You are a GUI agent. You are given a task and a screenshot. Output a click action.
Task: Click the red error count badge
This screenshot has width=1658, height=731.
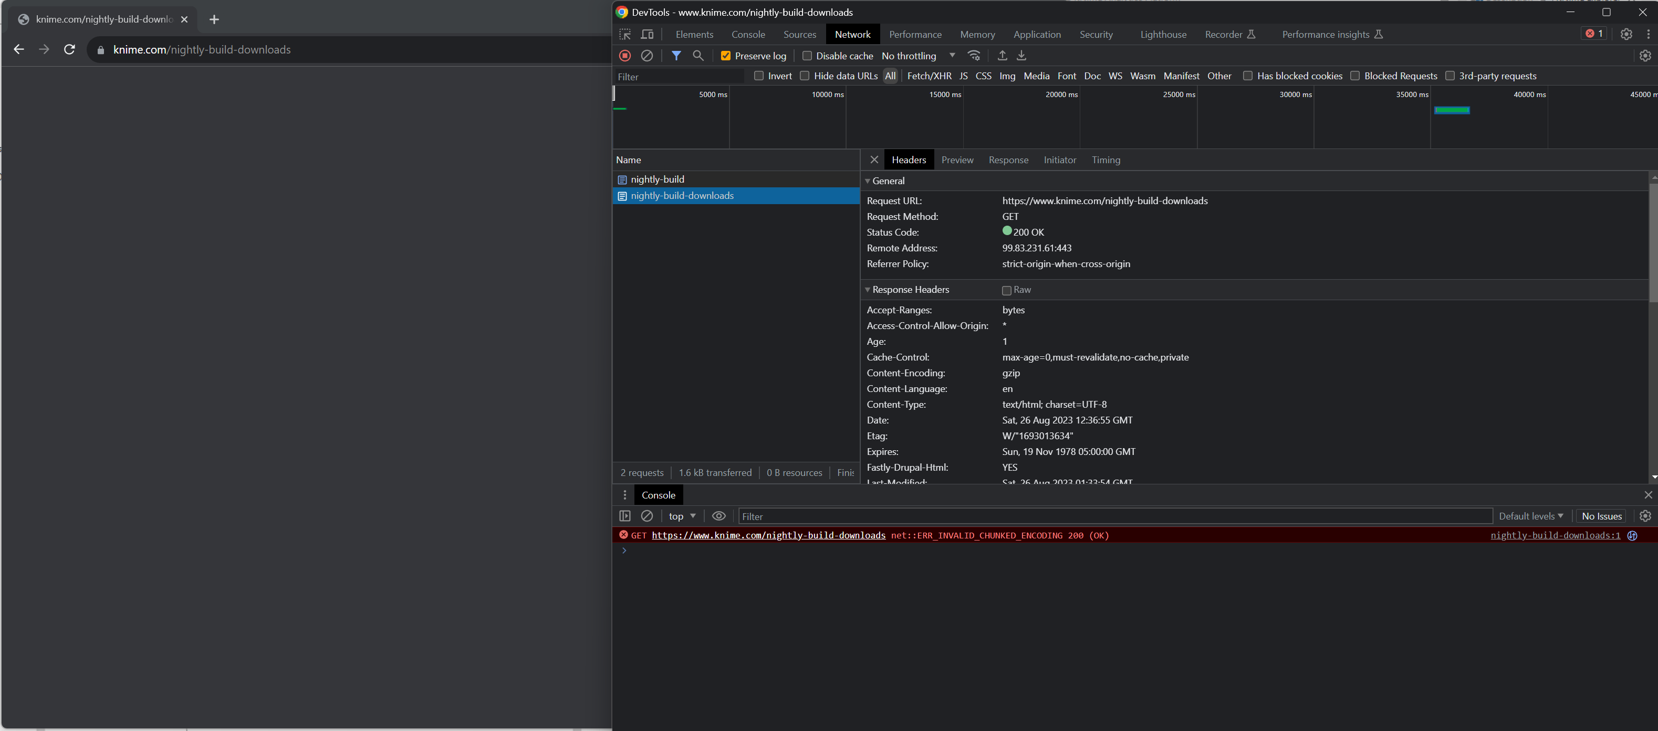pos(1594,34)
